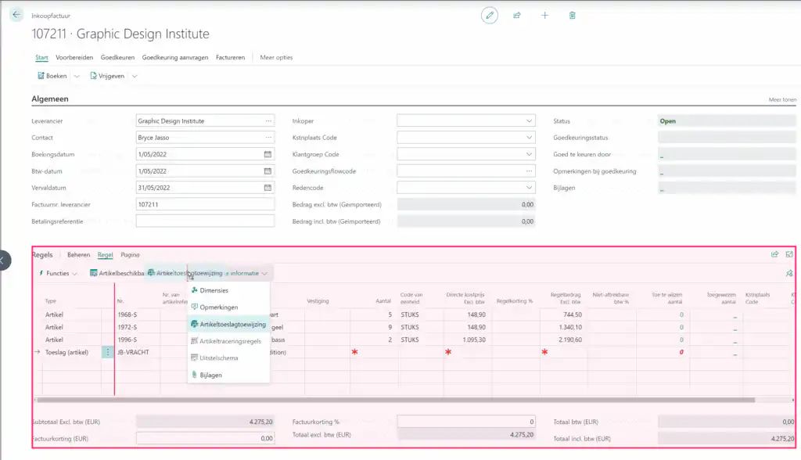The image size is (801, 460).
Task: Switch to the Goedkeuren tab
Action: point(117,57)
